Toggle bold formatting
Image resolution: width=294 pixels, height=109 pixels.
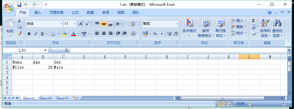[x=29, y=34]
